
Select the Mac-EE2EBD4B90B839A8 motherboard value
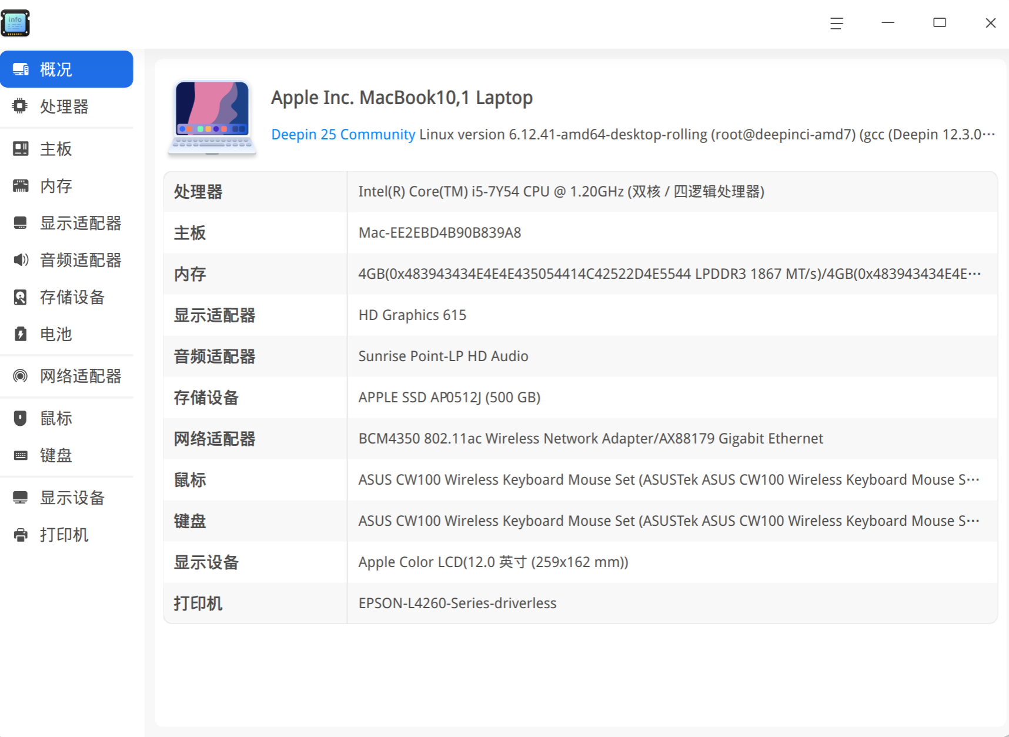440,233
